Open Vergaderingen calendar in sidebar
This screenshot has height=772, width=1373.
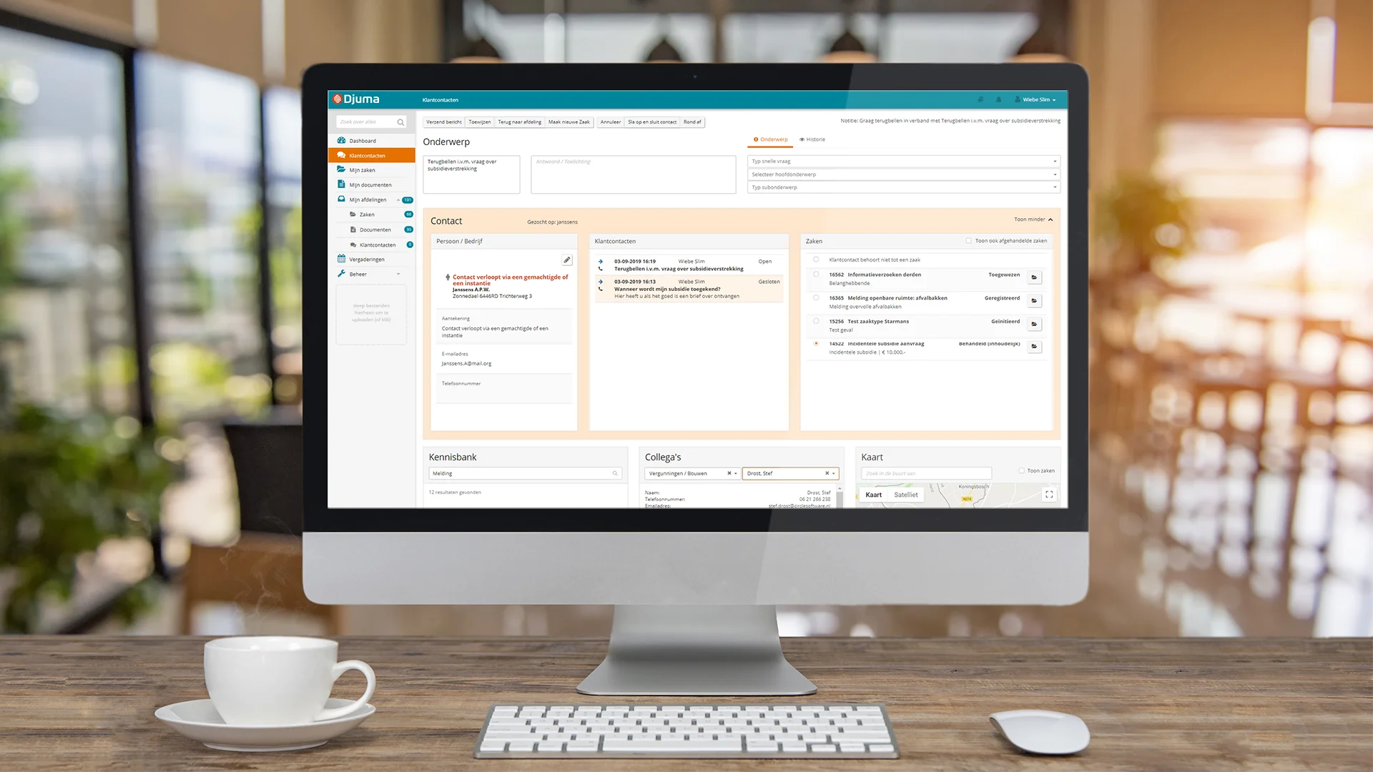point(366,259)
